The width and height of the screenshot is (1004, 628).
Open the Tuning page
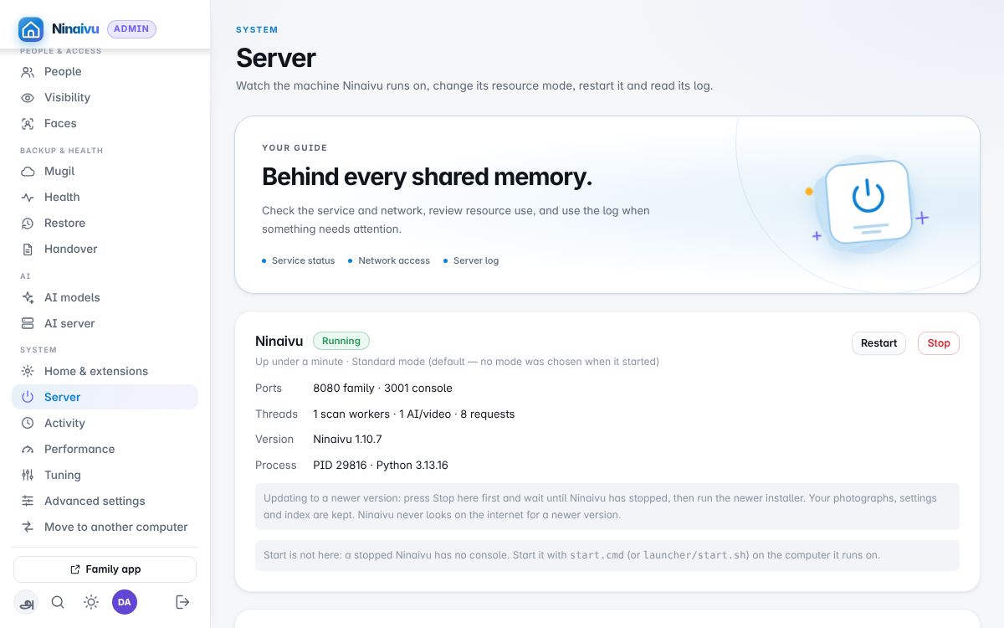(105, 475)
